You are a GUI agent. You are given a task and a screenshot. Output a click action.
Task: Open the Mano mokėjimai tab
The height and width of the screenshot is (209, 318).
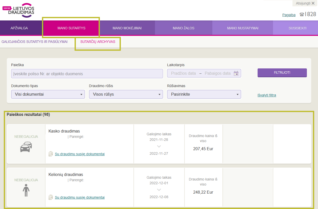point(127,28)
